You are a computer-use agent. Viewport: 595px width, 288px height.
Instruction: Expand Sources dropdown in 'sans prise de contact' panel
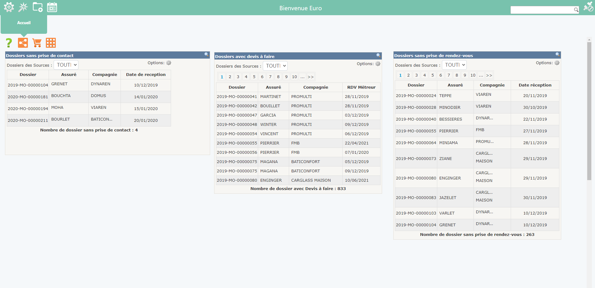click(66, 65)
